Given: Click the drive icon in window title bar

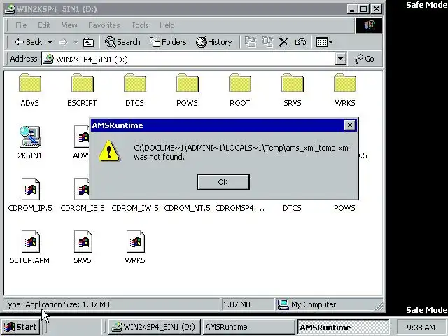Looking at the screenshot, I should tap(10, 9).
